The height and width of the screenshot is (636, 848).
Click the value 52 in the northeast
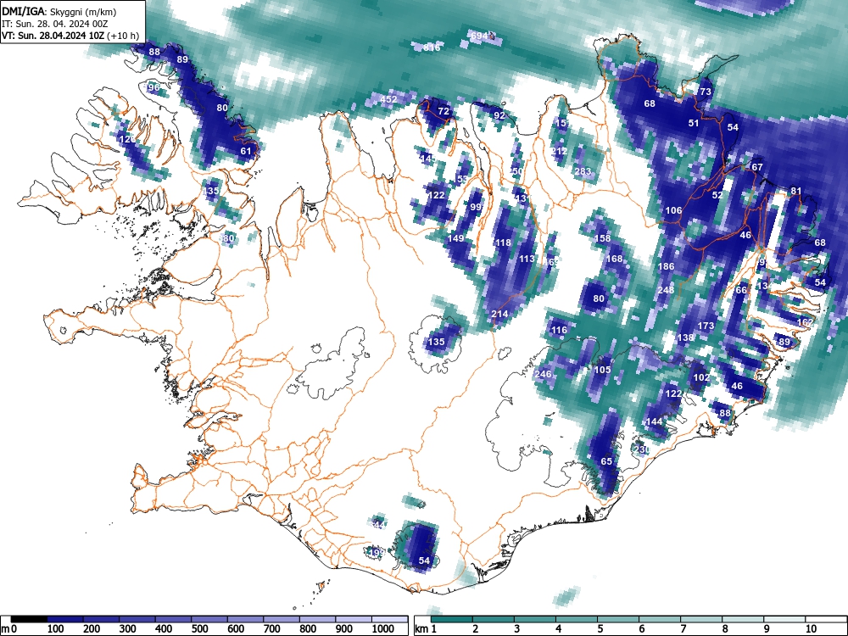(717, 195)
